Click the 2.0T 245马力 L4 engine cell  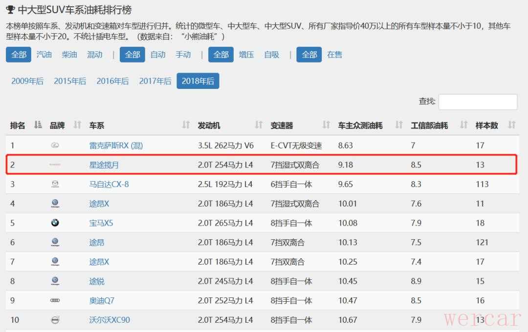click(x=225, y=281)
